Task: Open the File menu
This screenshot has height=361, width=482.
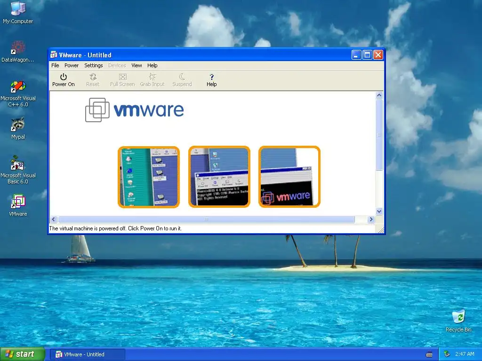Action: [56, 65]
